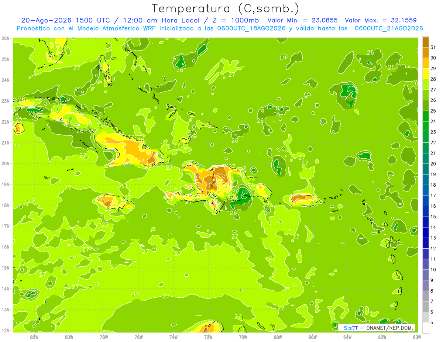Screen dimensions: 443x342
Task: Click the 68W longitude axis label
Action: tap(278, 337)
